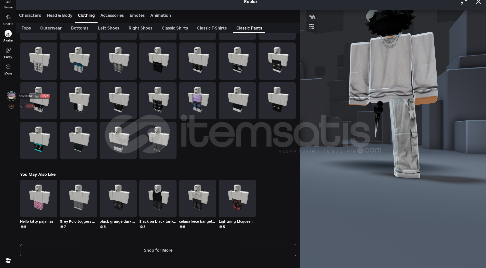The width and height of the screenshot is (486, 268).
Task: Open the Avatar sidebar item
Action: coord(8,36)
